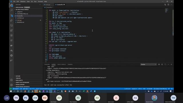Screen dimensions: 183x103
Task: Open the Explorer view in activity bar
Action: pyautogui.click(x=11, y=5)
